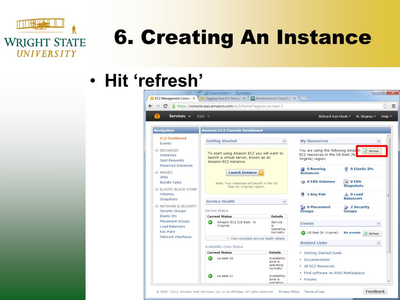Image resolution: width=400 pixels, height=300 pixels.
Task: Collapse the Related Links panel
Action: pyautogui.click(x=379, y=243)
